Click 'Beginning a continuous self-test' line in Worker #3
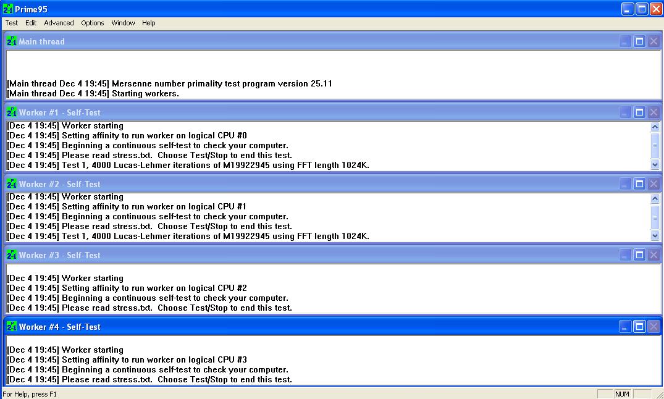The width and height of the screenshot is (664, 399). [148, 298]
